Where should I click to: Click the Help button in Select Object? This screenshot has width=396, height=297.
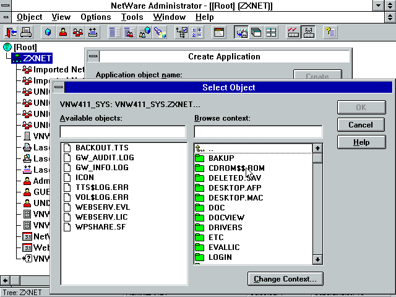(x=361, y=142)
